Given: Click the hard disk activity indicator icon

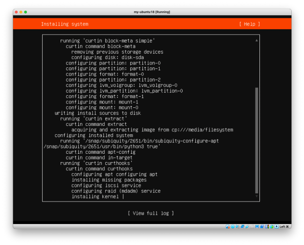Looking at the screenshot, I should click(x=228, y=226).
